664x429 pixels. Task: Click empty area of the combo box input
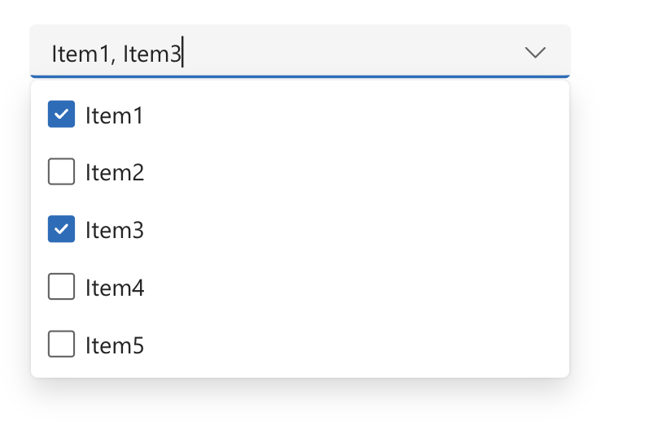[350, 53]
